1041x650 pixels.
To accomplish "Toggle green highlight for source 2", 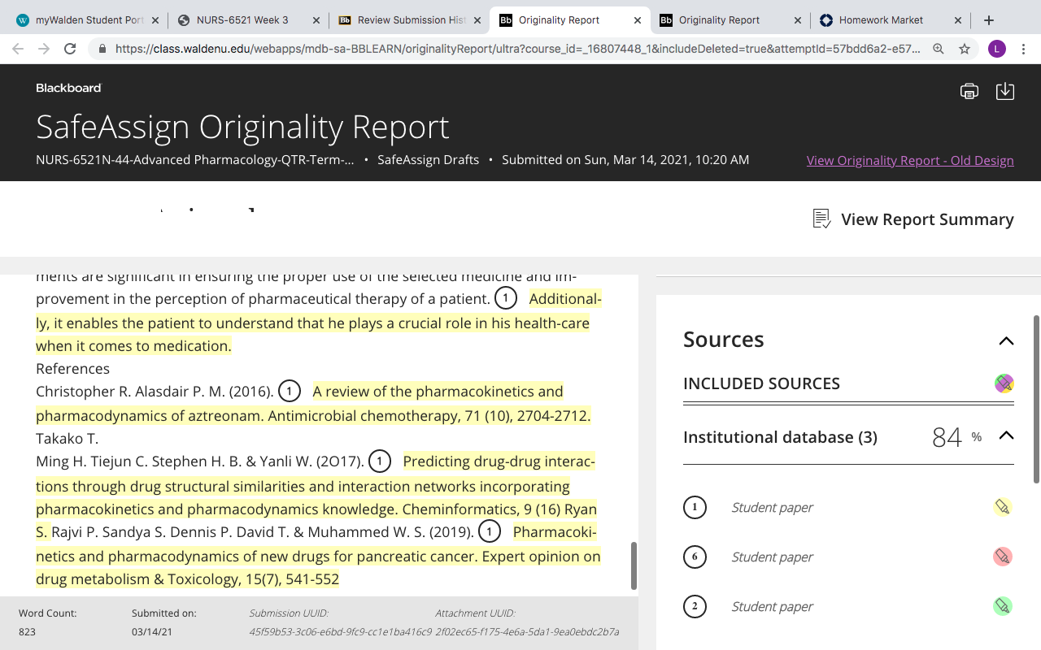I will 1003,606.
